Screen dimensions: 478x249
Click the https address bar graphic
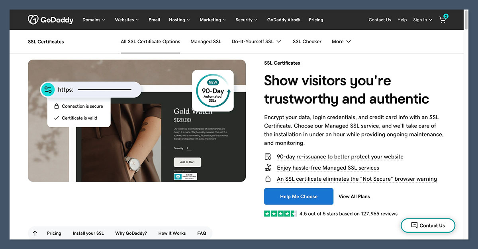pyautogui.click(x=91, y=90)
